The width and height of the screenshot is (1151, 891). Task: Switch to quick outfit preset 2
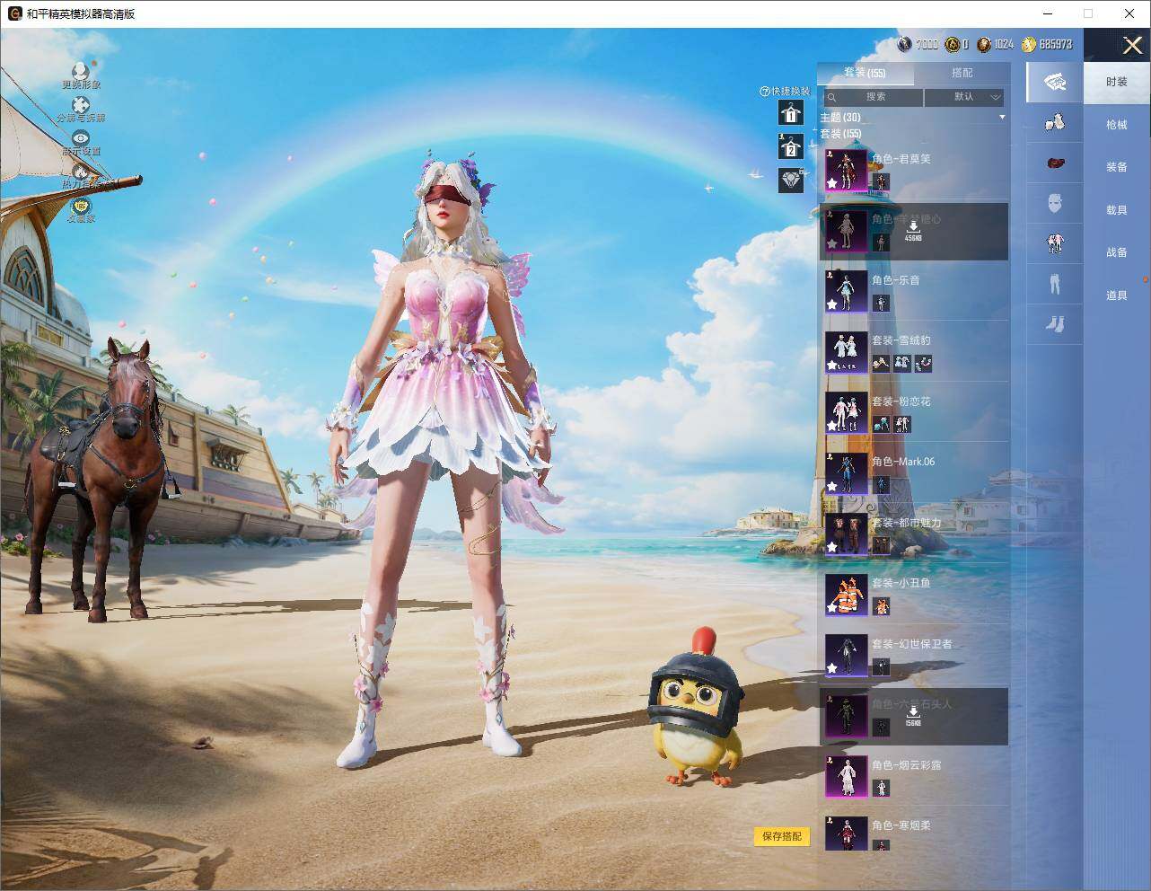click(x=791, y=146)
